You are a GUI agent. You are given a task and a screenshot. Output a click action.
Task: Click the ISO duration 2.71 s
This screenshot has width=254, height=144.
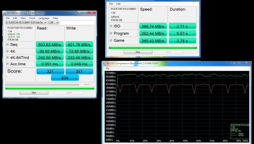point(182,26)
